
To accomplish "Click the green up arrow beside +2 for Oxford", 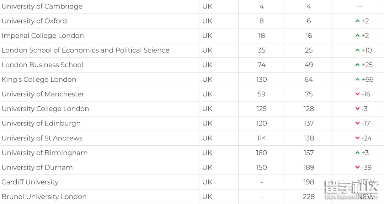I will tap(357, 21).
